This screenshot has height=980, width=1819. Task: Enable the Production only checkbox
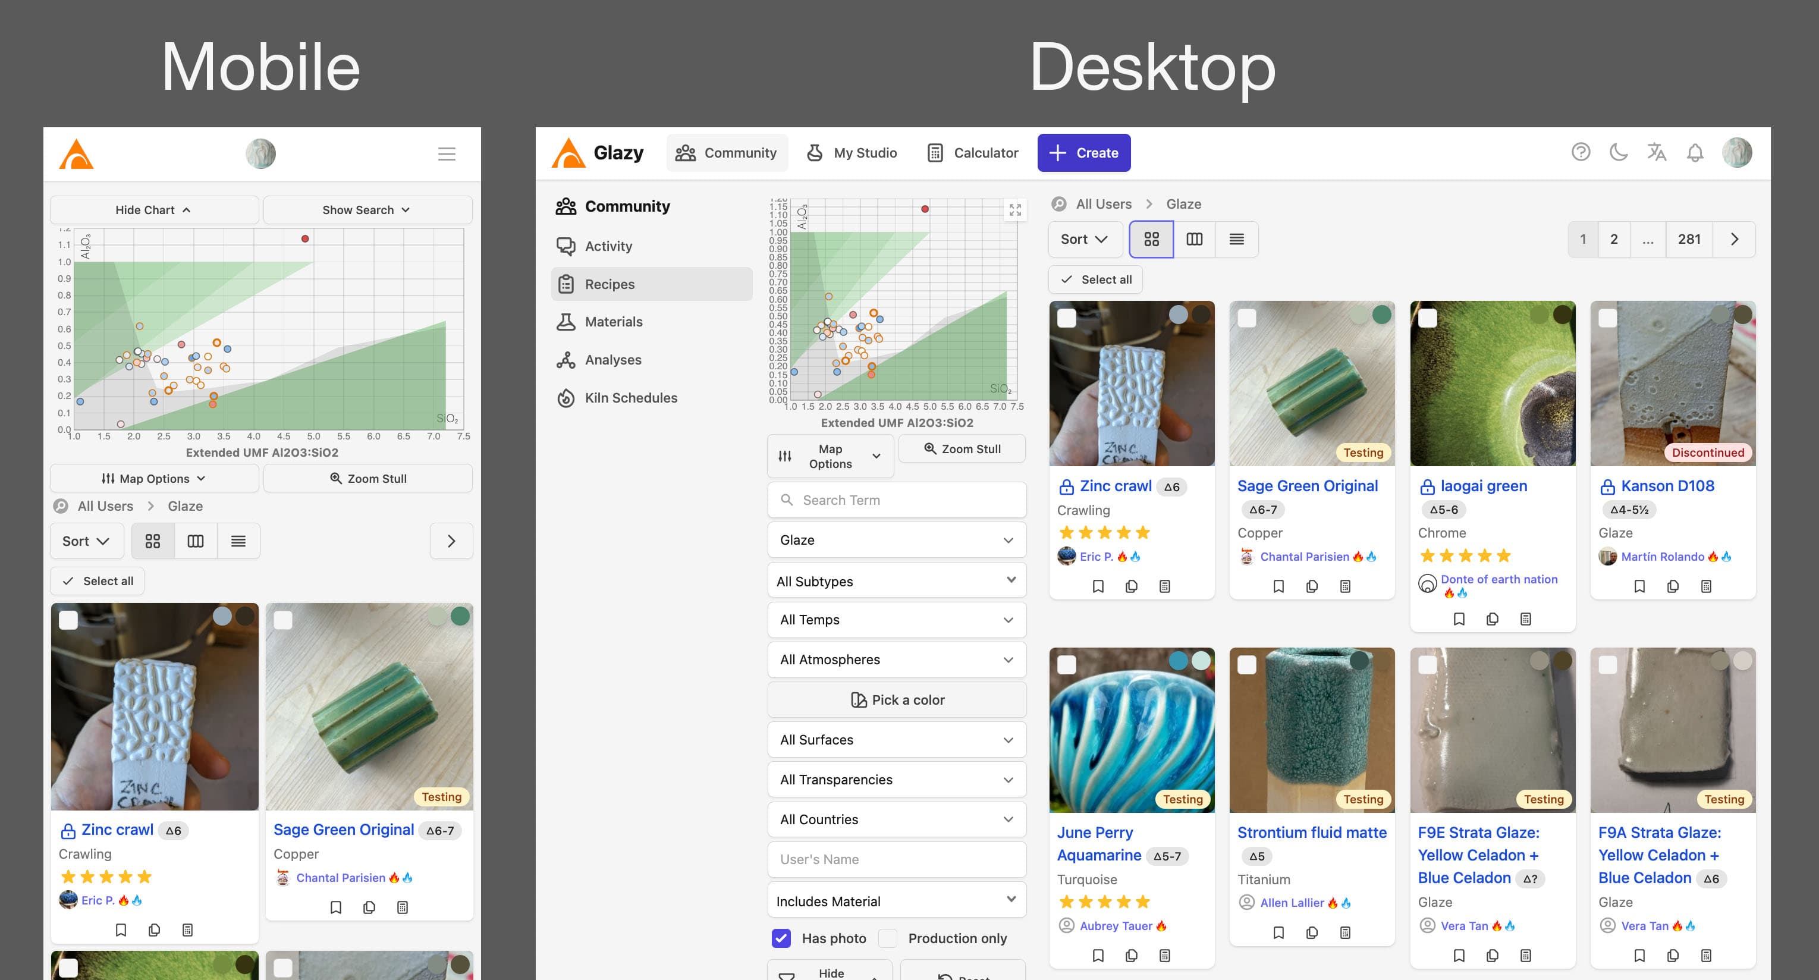888,938
